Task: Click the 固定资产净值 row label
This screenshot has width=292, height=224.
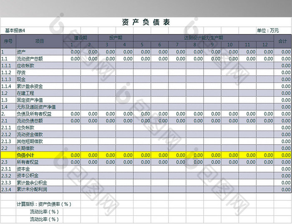Action: coord(30,100)
